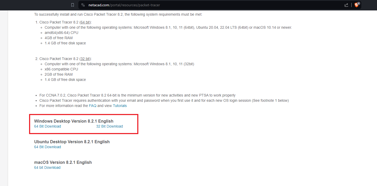Download Windows 64 Bit version
This screenshot has width=377, height=186.
[x=47, y=126]
